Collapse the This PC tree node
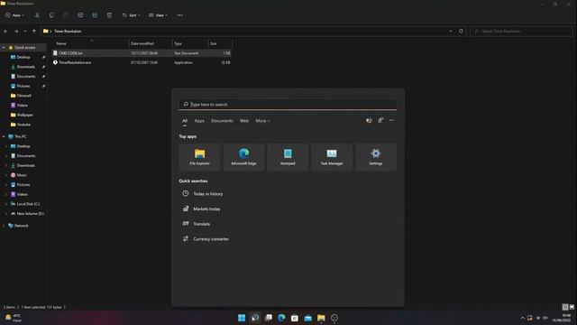The width and height of the screenshot is (577, 325). point(4,136)
